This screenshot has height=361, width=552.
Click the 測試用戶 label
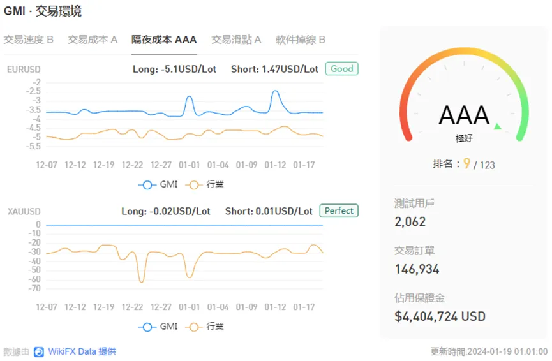414,203
